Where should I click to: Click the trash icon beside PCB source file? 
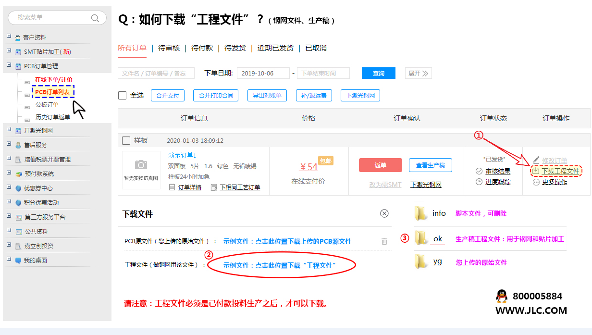pyautogui.click(x=384, y=241)
